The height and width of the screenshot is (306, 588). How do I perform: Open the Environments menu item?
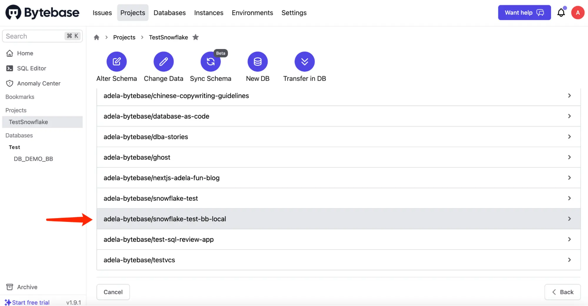coord(252,13)
